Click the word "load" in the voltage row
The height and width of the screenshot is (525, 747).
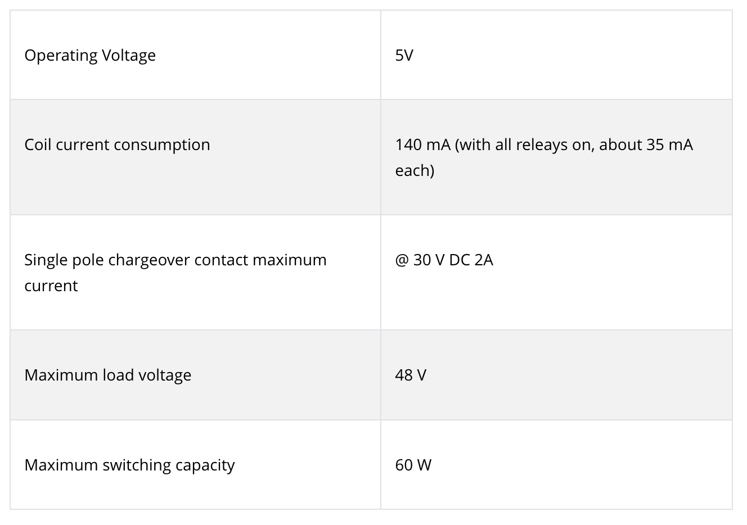118,375
